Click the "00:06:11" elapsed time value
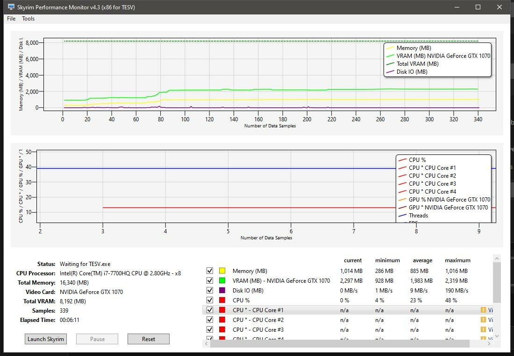 [x=70, y=320]
